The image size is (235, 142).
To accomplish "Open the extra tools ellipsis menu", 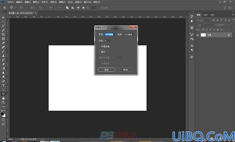I will tap(3, 107).
